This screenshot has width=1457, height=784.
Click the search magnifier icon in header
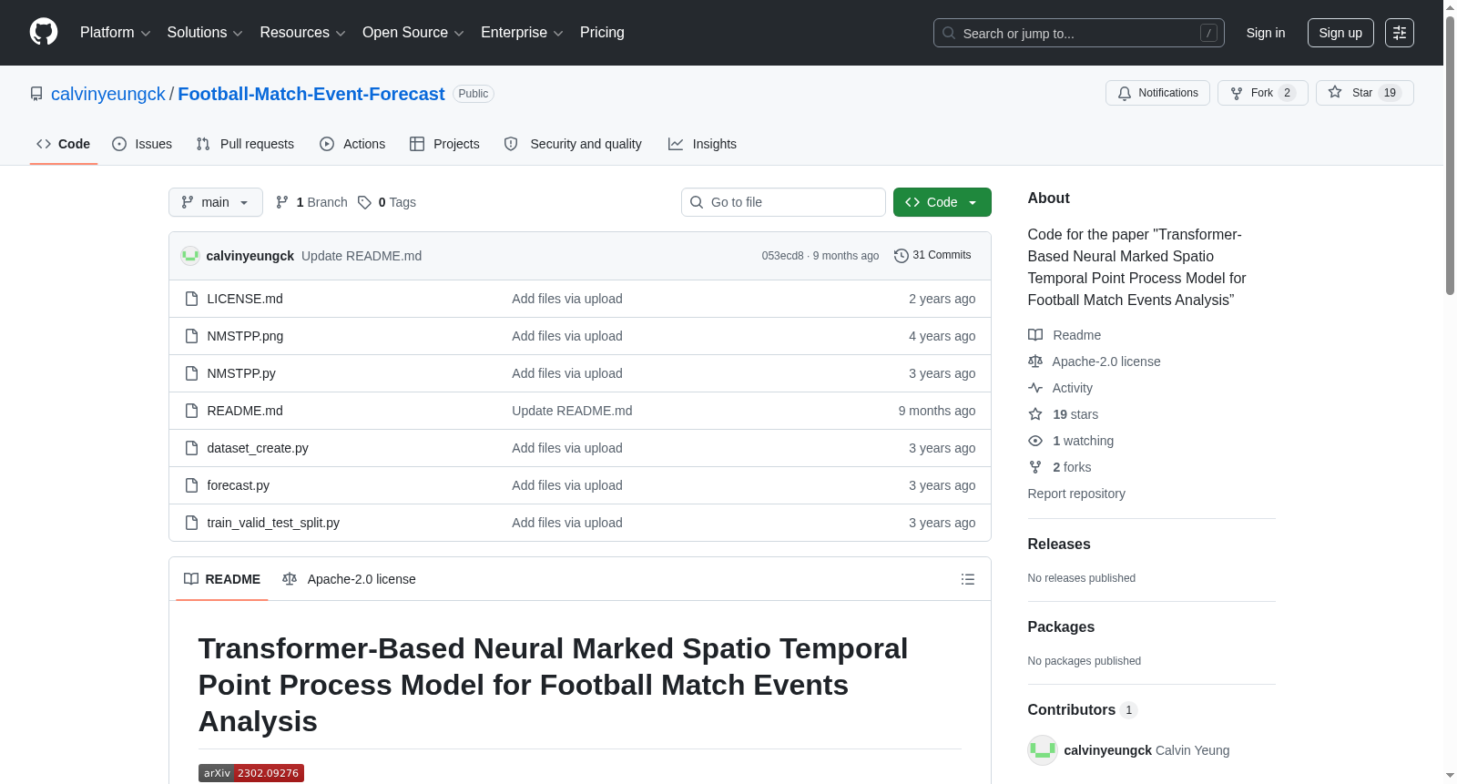pyautogui.click(x=949, y=33)
